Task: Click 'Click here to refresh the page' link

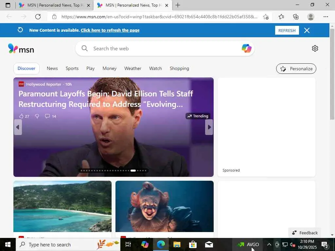Action: coord(110,30)
